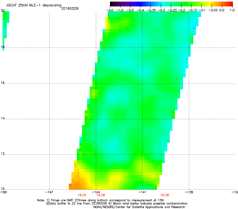Click longitude label -138 on the bottom axis
Image resolution: width=238 pixels, height=209 pixels.
(189, 192)
